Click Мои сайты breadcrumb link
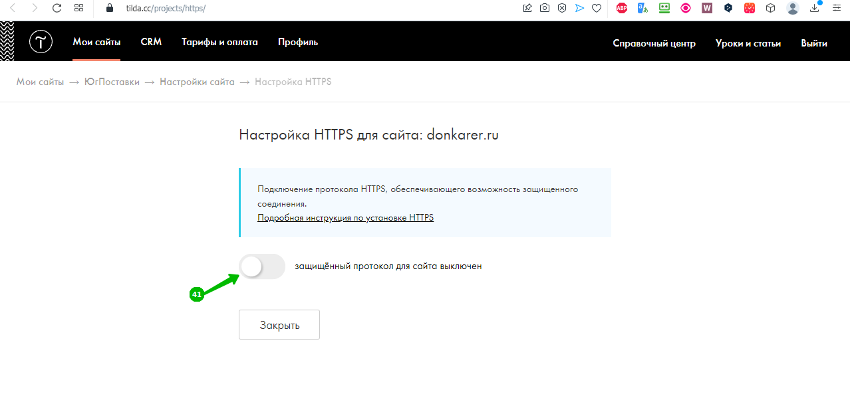This screenshot has height=402, width=850. click(x=40, y=82)
